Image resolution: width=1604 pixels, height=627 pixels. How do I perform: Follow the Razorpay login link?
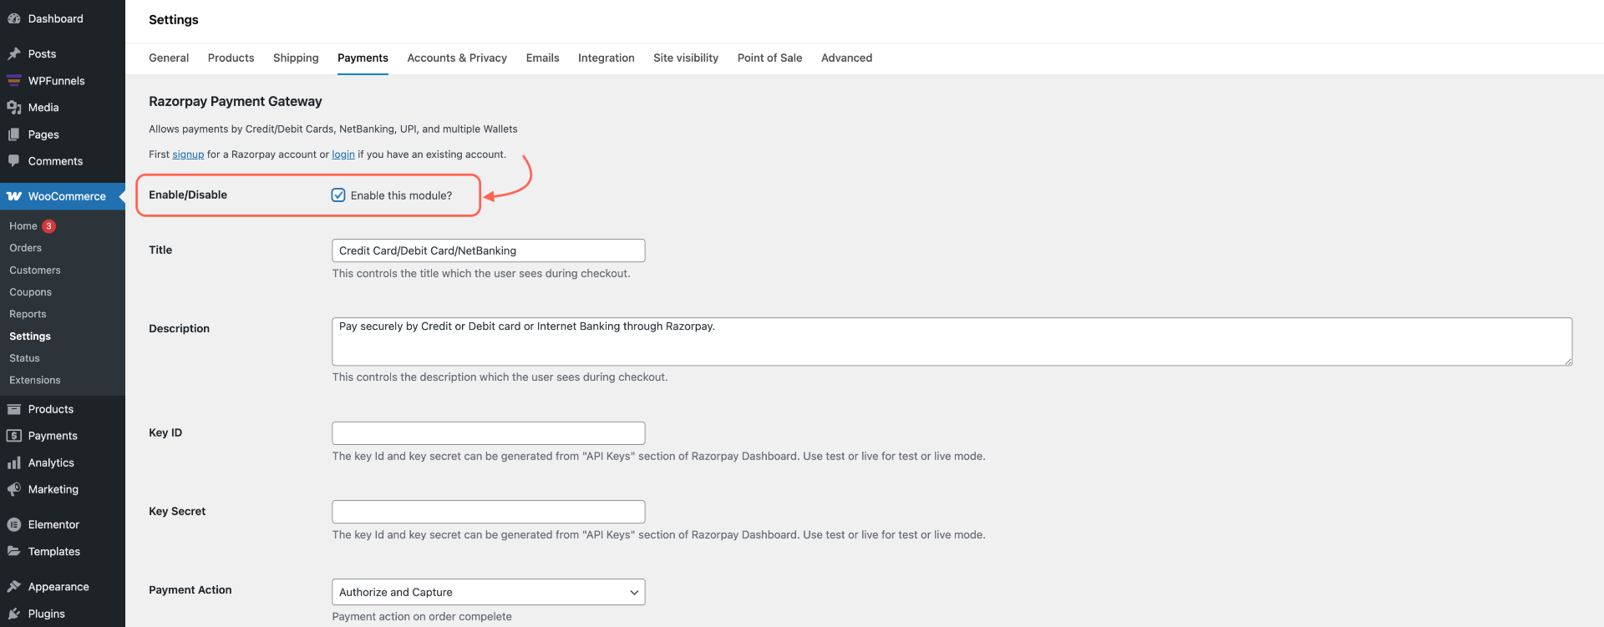(343, 154)
